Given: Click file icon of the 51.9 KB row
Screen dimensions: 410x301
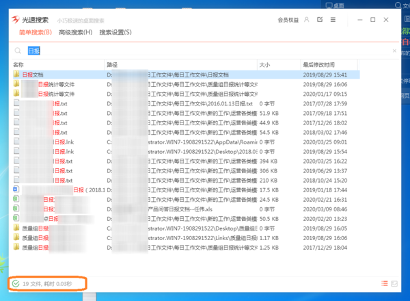Looking at the screenshot, I should (x=16, y=113).
